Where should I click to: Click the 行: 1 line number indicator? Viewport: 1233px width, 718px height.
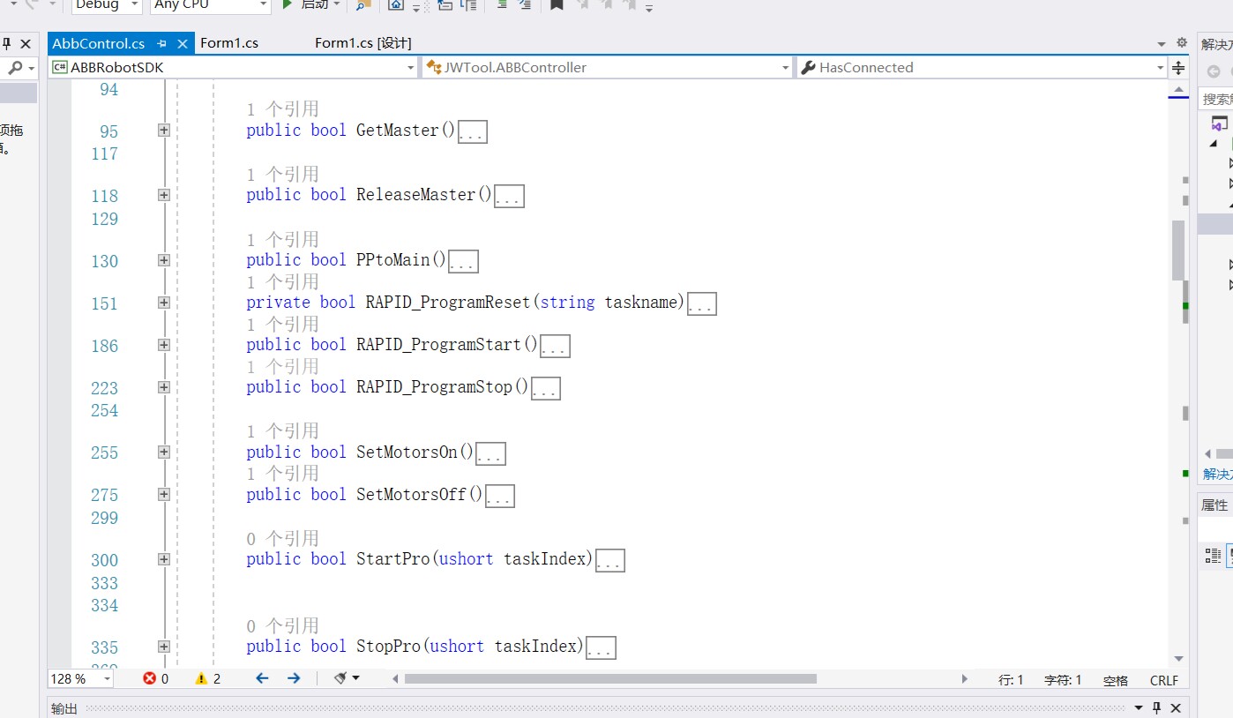[x=1011, y=680]
